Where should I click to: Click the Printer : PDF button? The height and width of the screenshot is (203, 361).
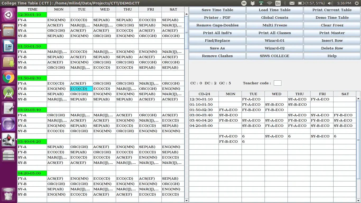(x=217, y=17)
